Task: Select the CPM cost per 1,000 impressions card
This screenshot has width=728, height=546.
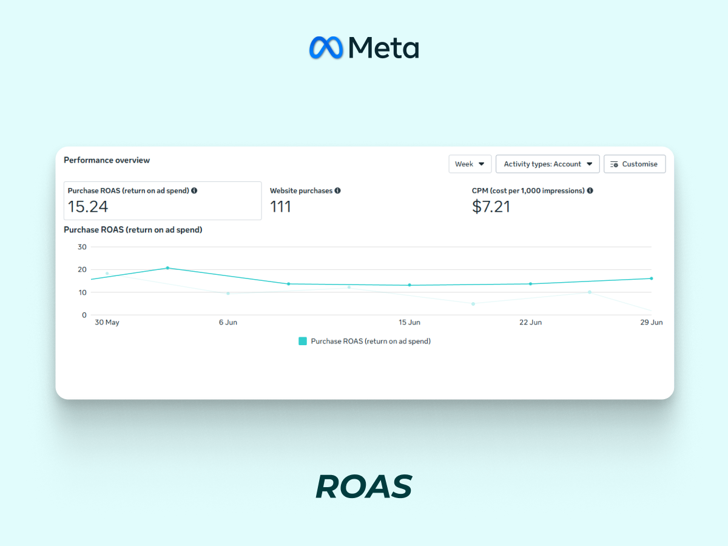Action: [x=567, y=201]
